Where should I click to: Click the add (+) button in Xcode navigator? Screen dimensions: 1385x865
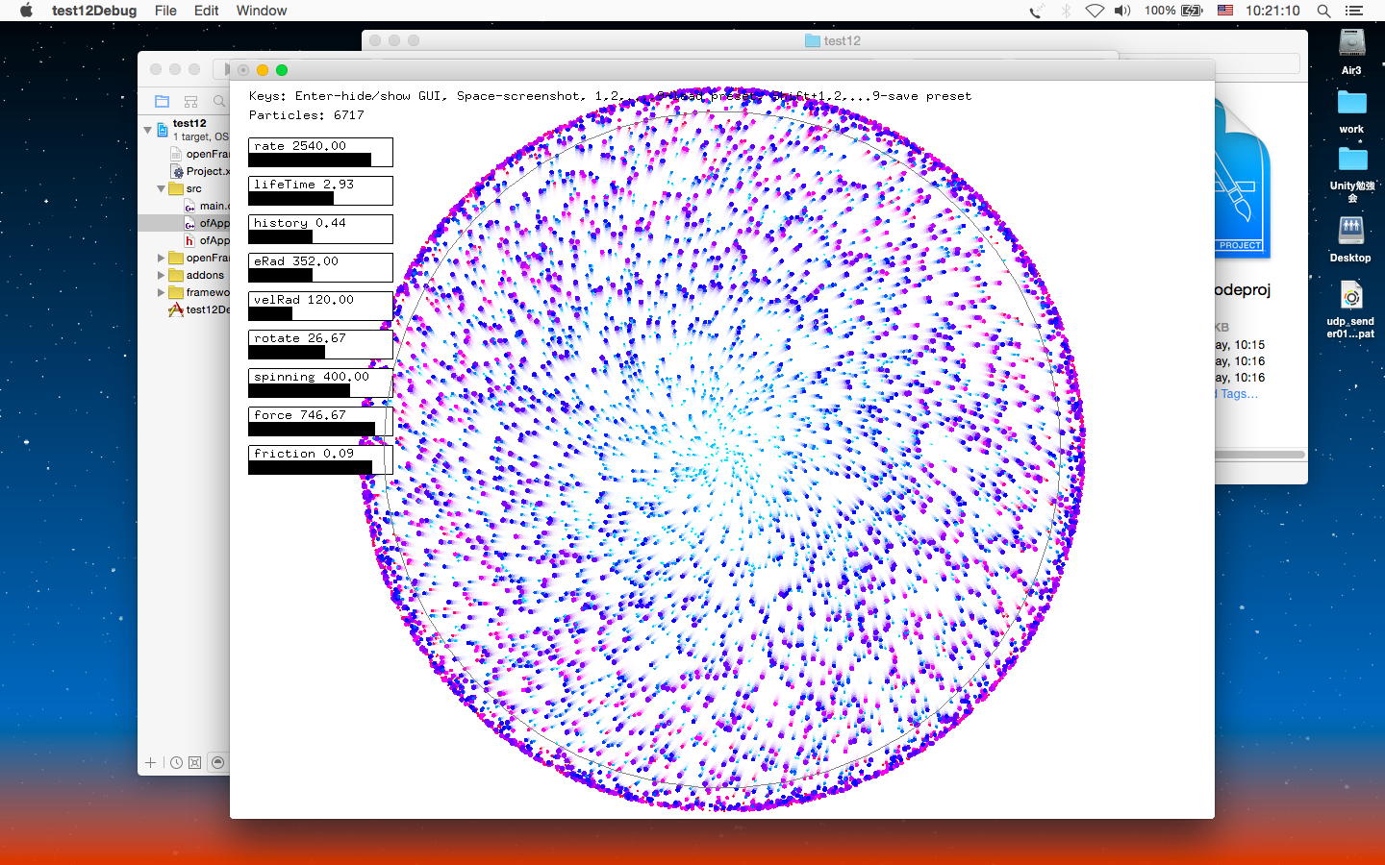tap(150, 762)
